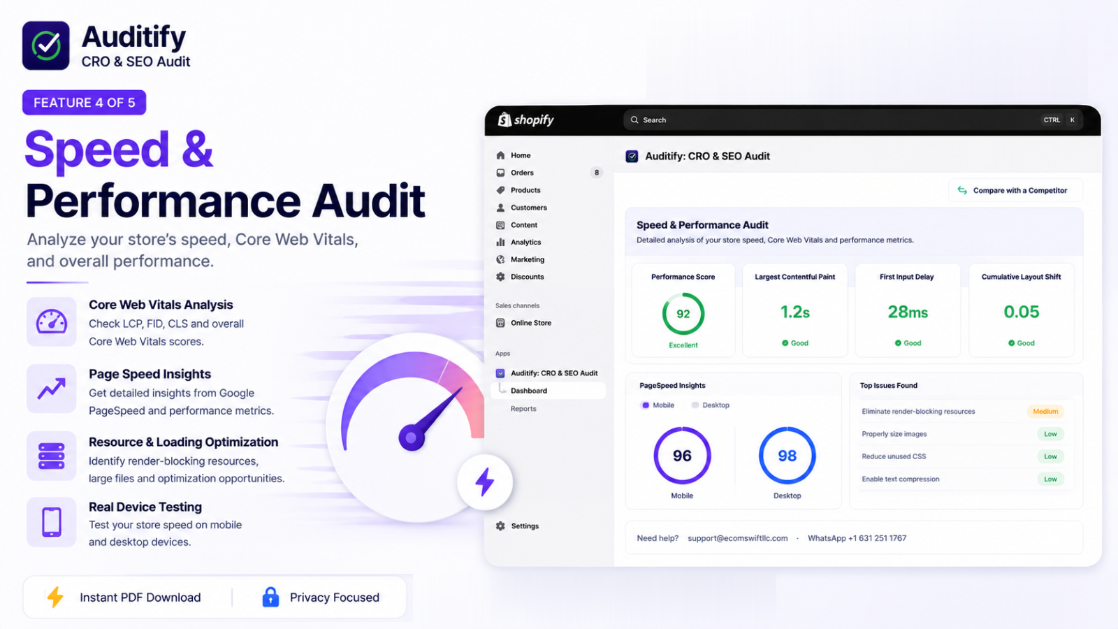Click the Orders count badge 8
Viewport: 1118px width, 629px height.
(596, 173)
